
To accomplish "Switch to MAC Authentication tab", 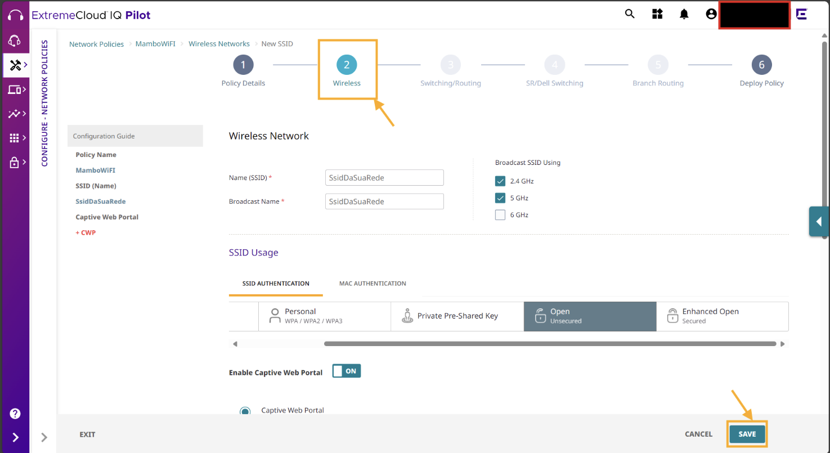I will coord(373,284).
